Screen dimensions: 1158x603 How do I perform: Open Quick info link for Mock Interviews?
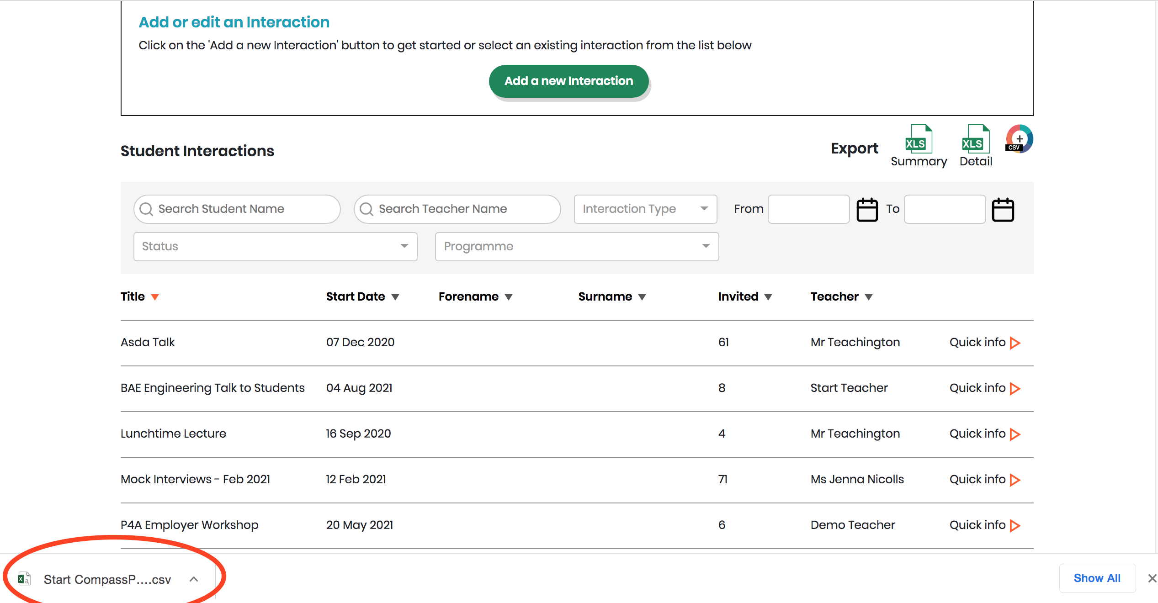[977, 479]
